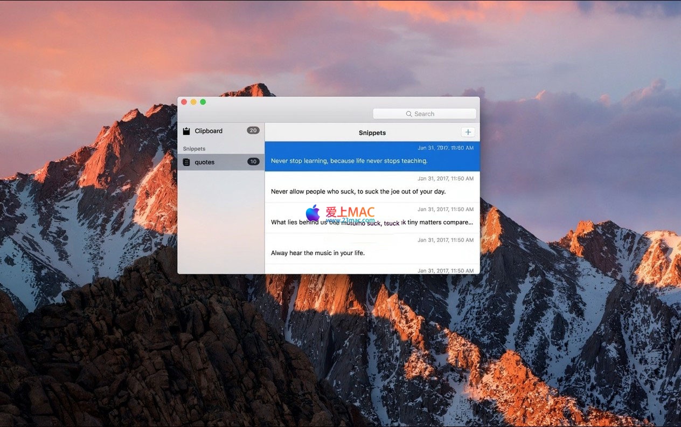Maximize the window using the green button
The height and width of the screenshot is (427, 681).
(x=203, y=102)
